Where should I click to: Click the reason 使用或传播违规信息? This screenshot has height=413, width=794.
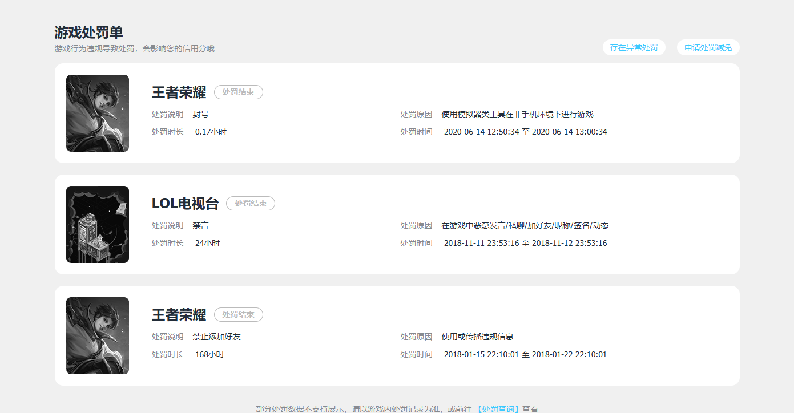click(478, 337)
